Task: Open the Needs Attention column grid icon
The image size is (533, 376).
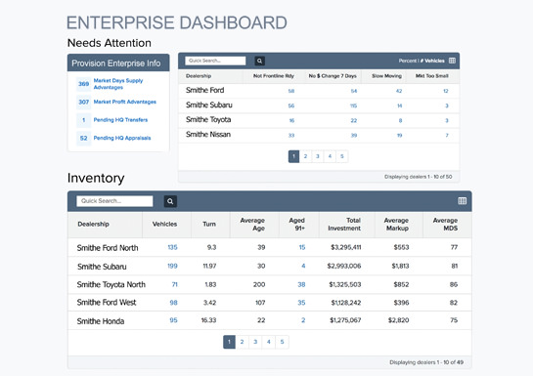Action: [x=452, y=61]
